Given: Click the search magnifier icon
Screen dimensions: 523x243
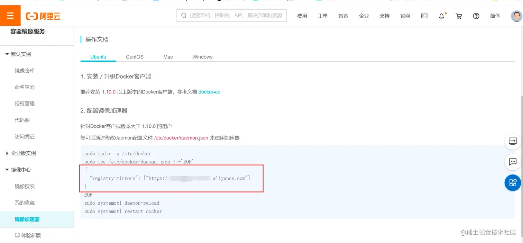Looking at the screenshot, I should click(x=184, y=16).
